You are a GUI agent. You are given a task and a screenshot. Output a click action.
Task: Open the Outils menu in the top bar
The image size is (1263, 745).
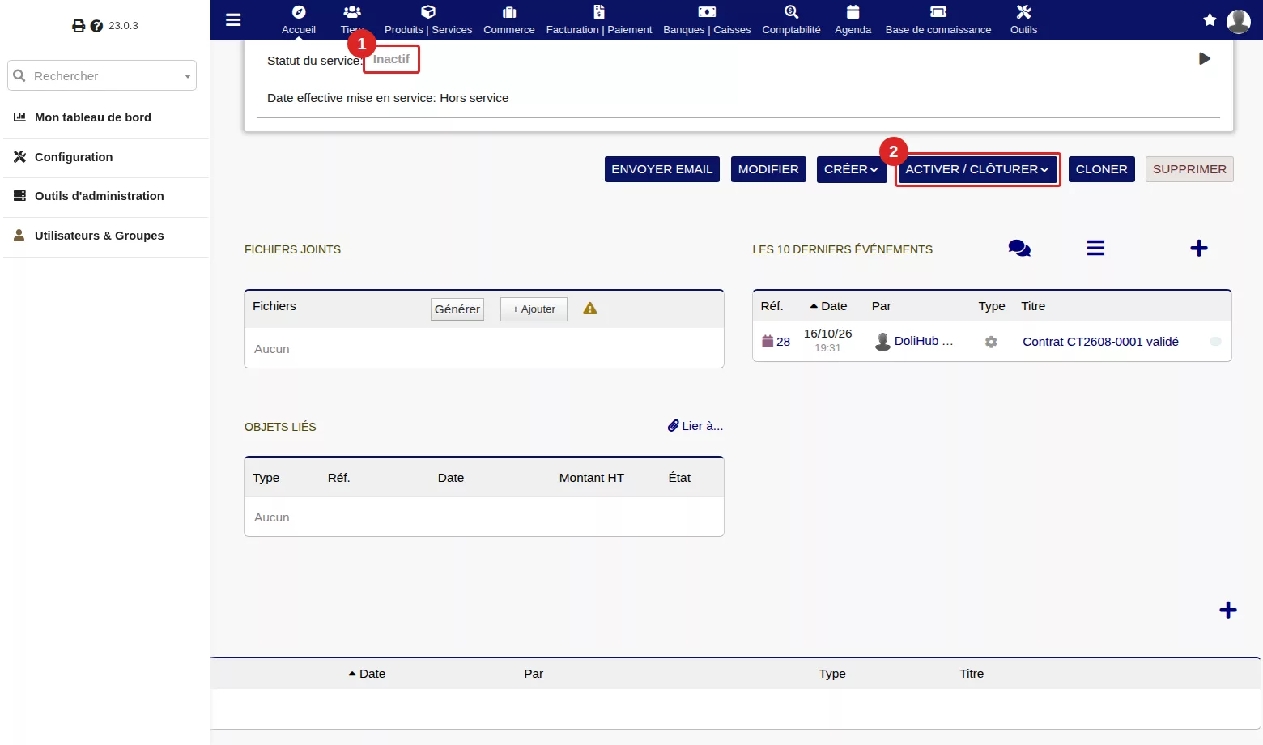[x=1023, y=20]
